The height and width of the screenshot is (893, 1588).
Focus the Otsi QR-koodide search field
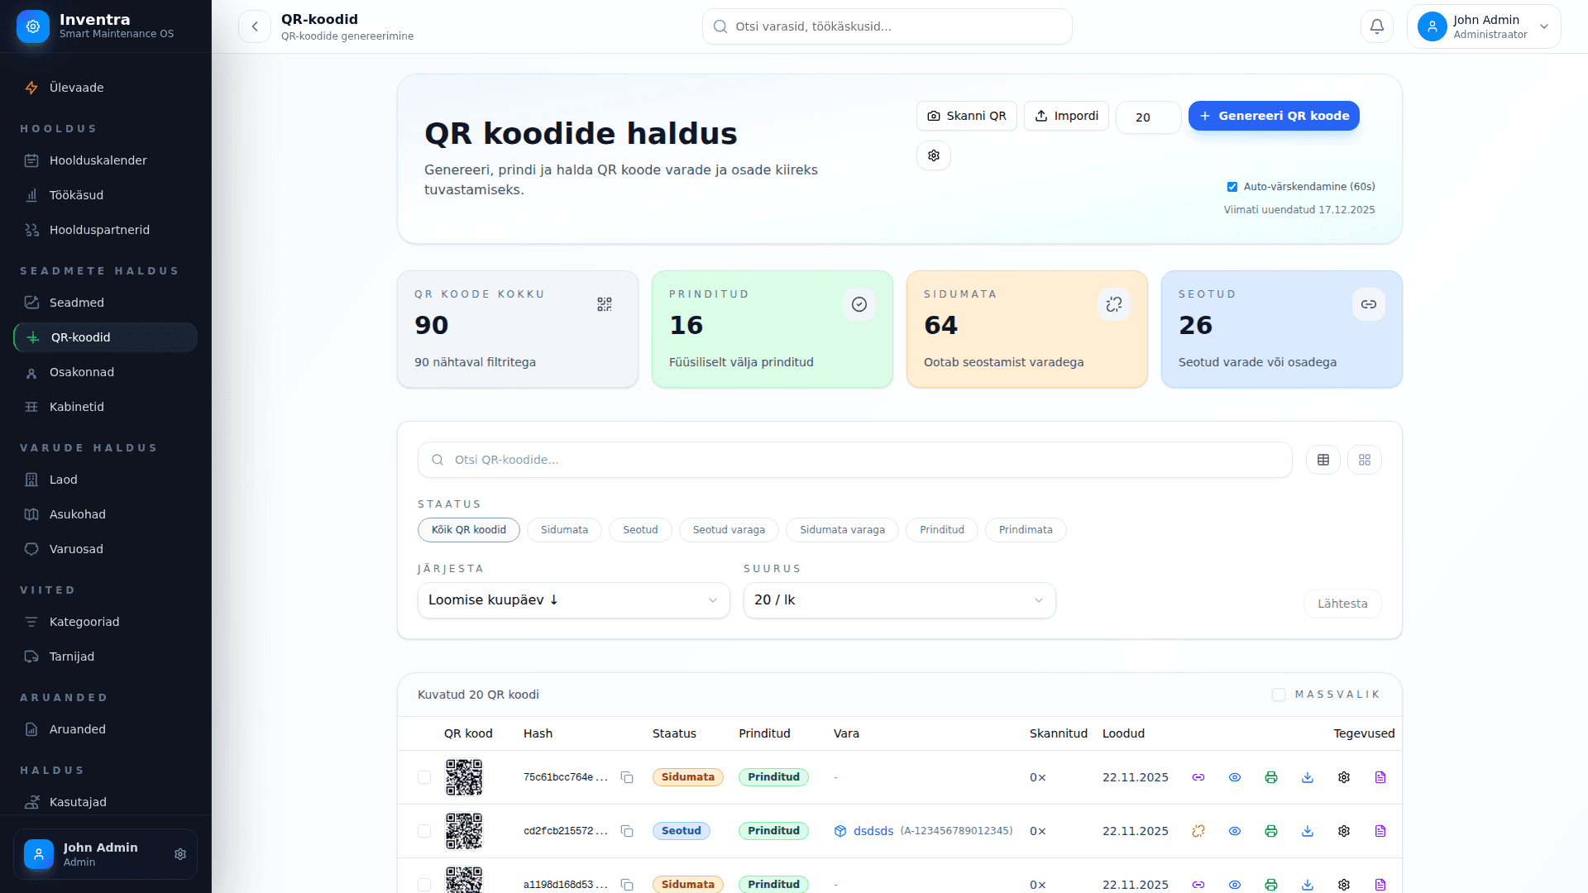pos(854,460)
